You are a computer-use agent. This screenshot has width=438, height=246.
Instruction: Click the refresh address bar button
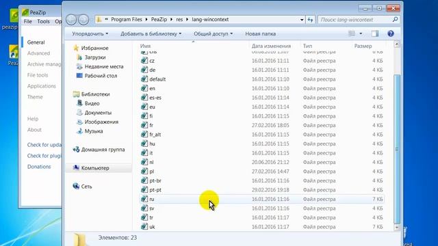(x=310, y=20)
